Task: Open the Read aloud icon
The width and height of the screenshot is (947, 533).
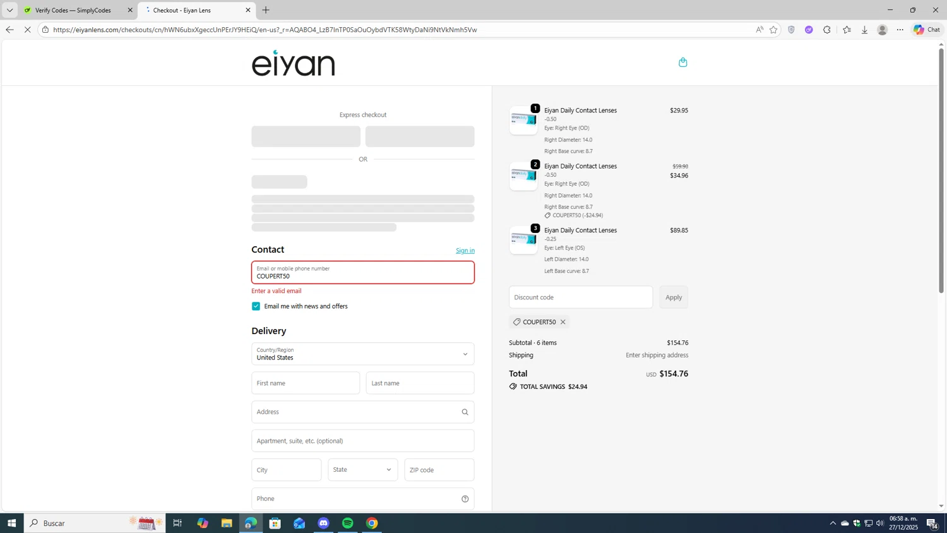Action: click(759, 30)
